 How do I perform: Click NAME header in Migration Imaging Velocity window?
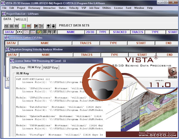pyautogui.click(x=46, y=55)
